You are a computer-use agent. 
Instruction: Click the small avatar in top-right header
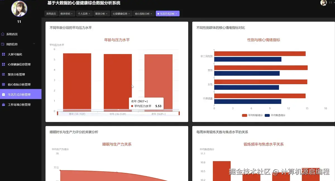pyautogui.click(x=324, y=3)
